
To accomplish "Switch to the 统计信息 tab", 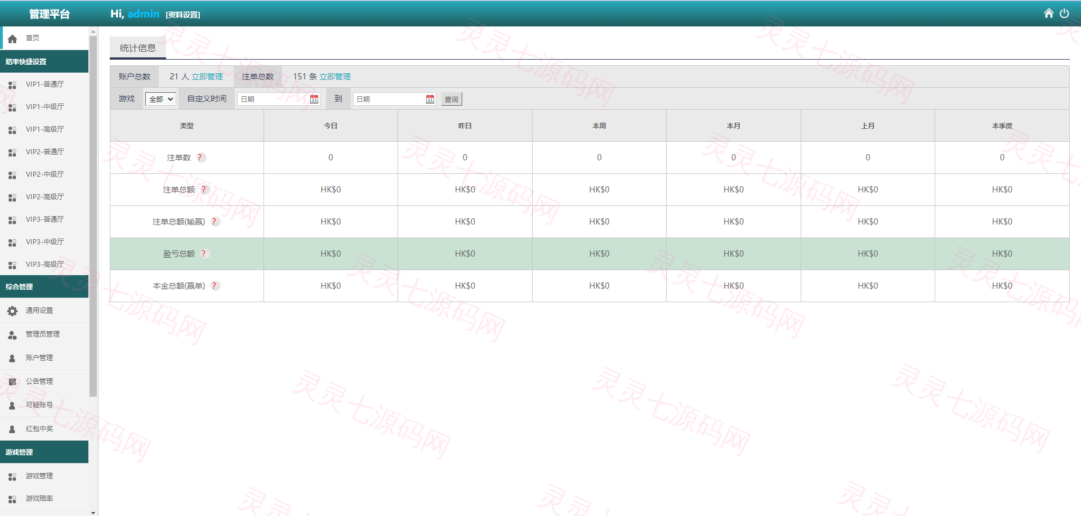I will coord(138,48).
